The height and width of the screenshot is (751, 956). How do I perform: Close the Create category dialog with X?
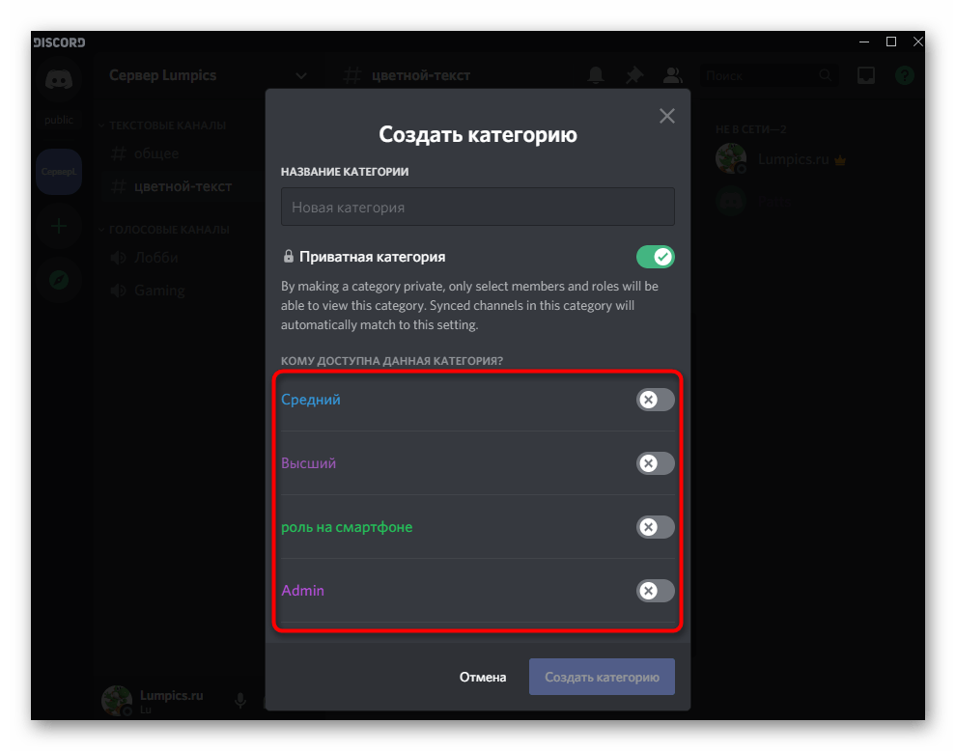667,116
